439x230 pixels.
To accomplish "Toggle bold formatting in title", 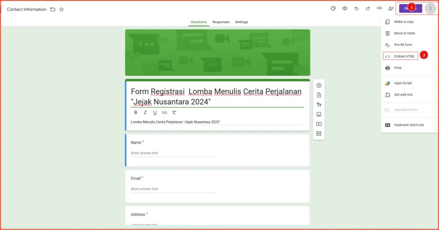I will (136, 113).
